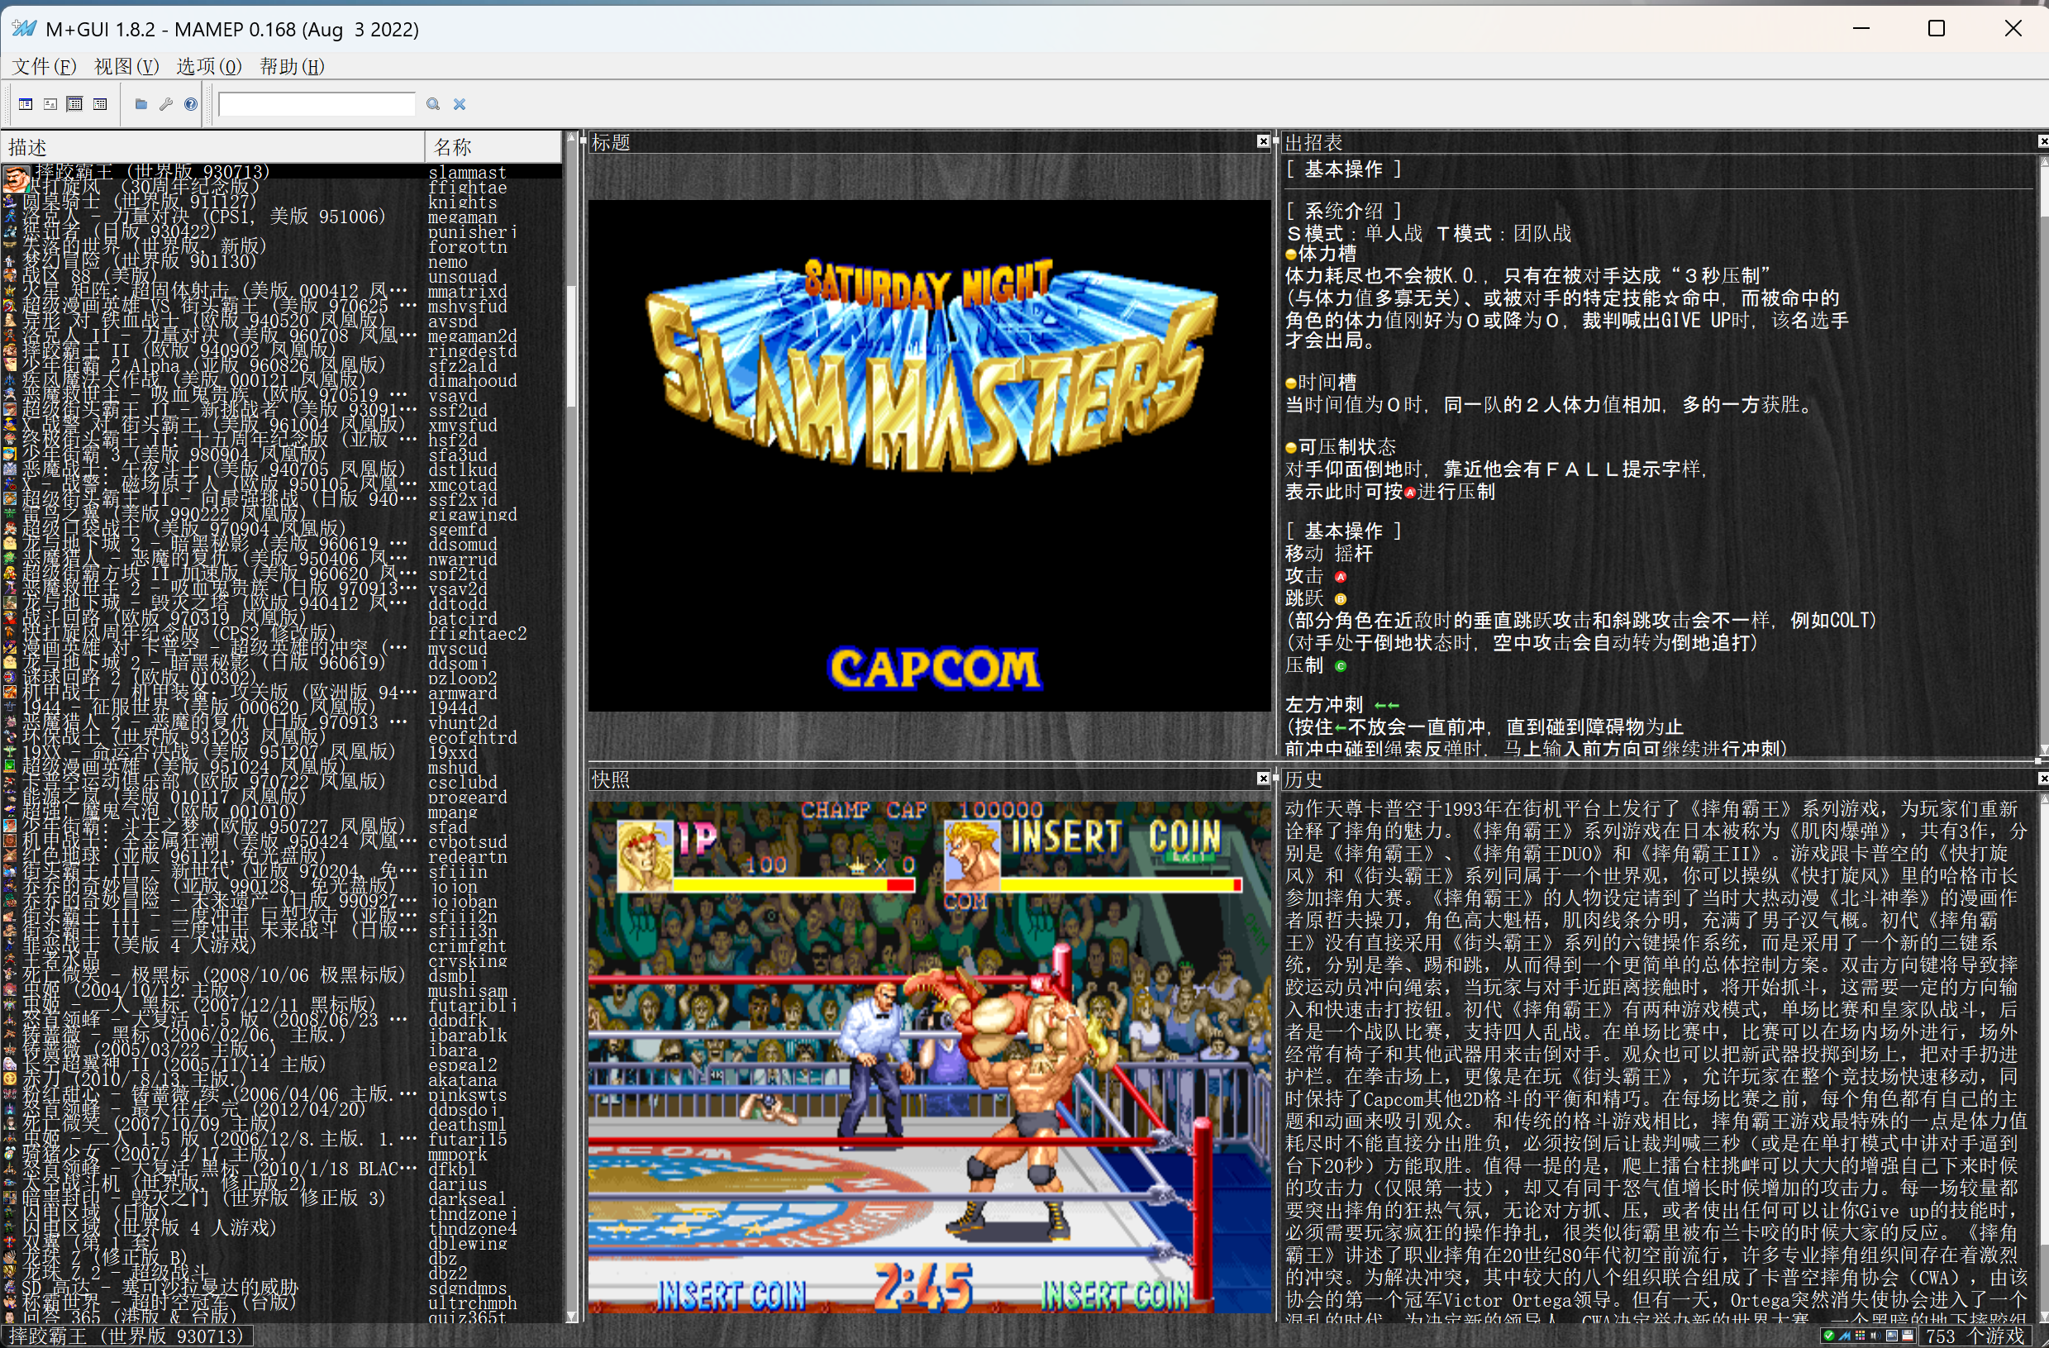2049x1348 pixels.
Task: Click the first view-mode toolbar icon
Action: (26, 104)
